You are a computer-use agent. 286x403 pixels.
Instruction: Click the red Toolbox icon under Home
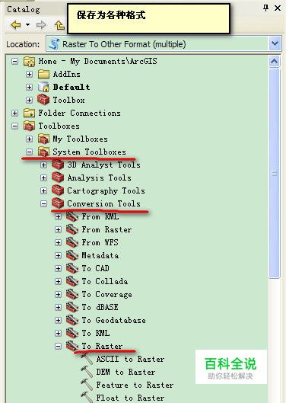(43, 100)
